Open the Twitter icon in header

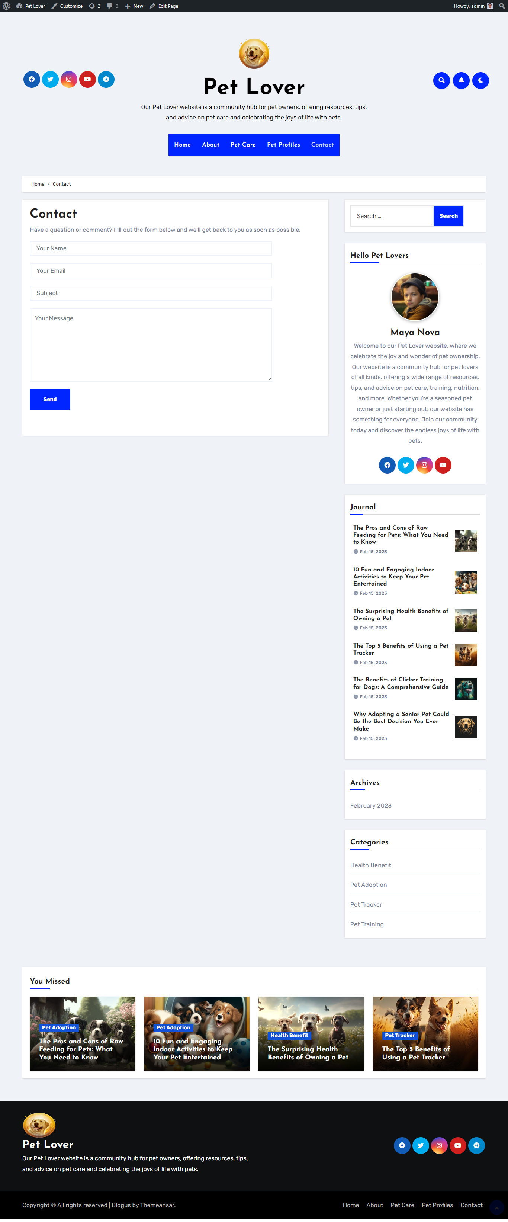click(x=50, y=79)
